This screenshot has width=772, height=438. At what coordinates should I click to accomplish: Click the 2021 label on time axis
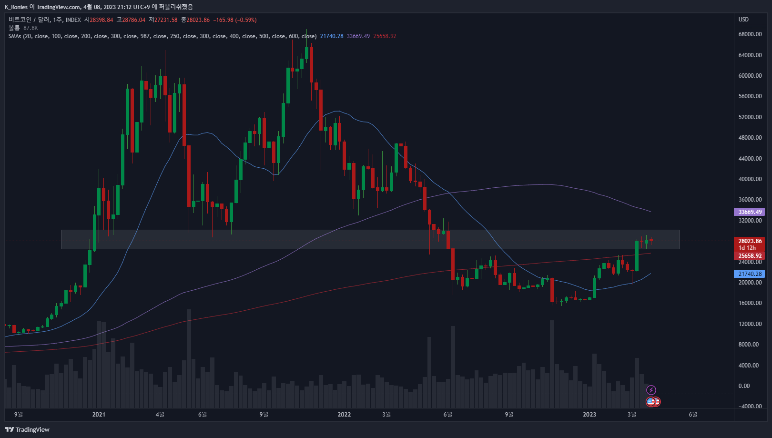coord(99,415)
